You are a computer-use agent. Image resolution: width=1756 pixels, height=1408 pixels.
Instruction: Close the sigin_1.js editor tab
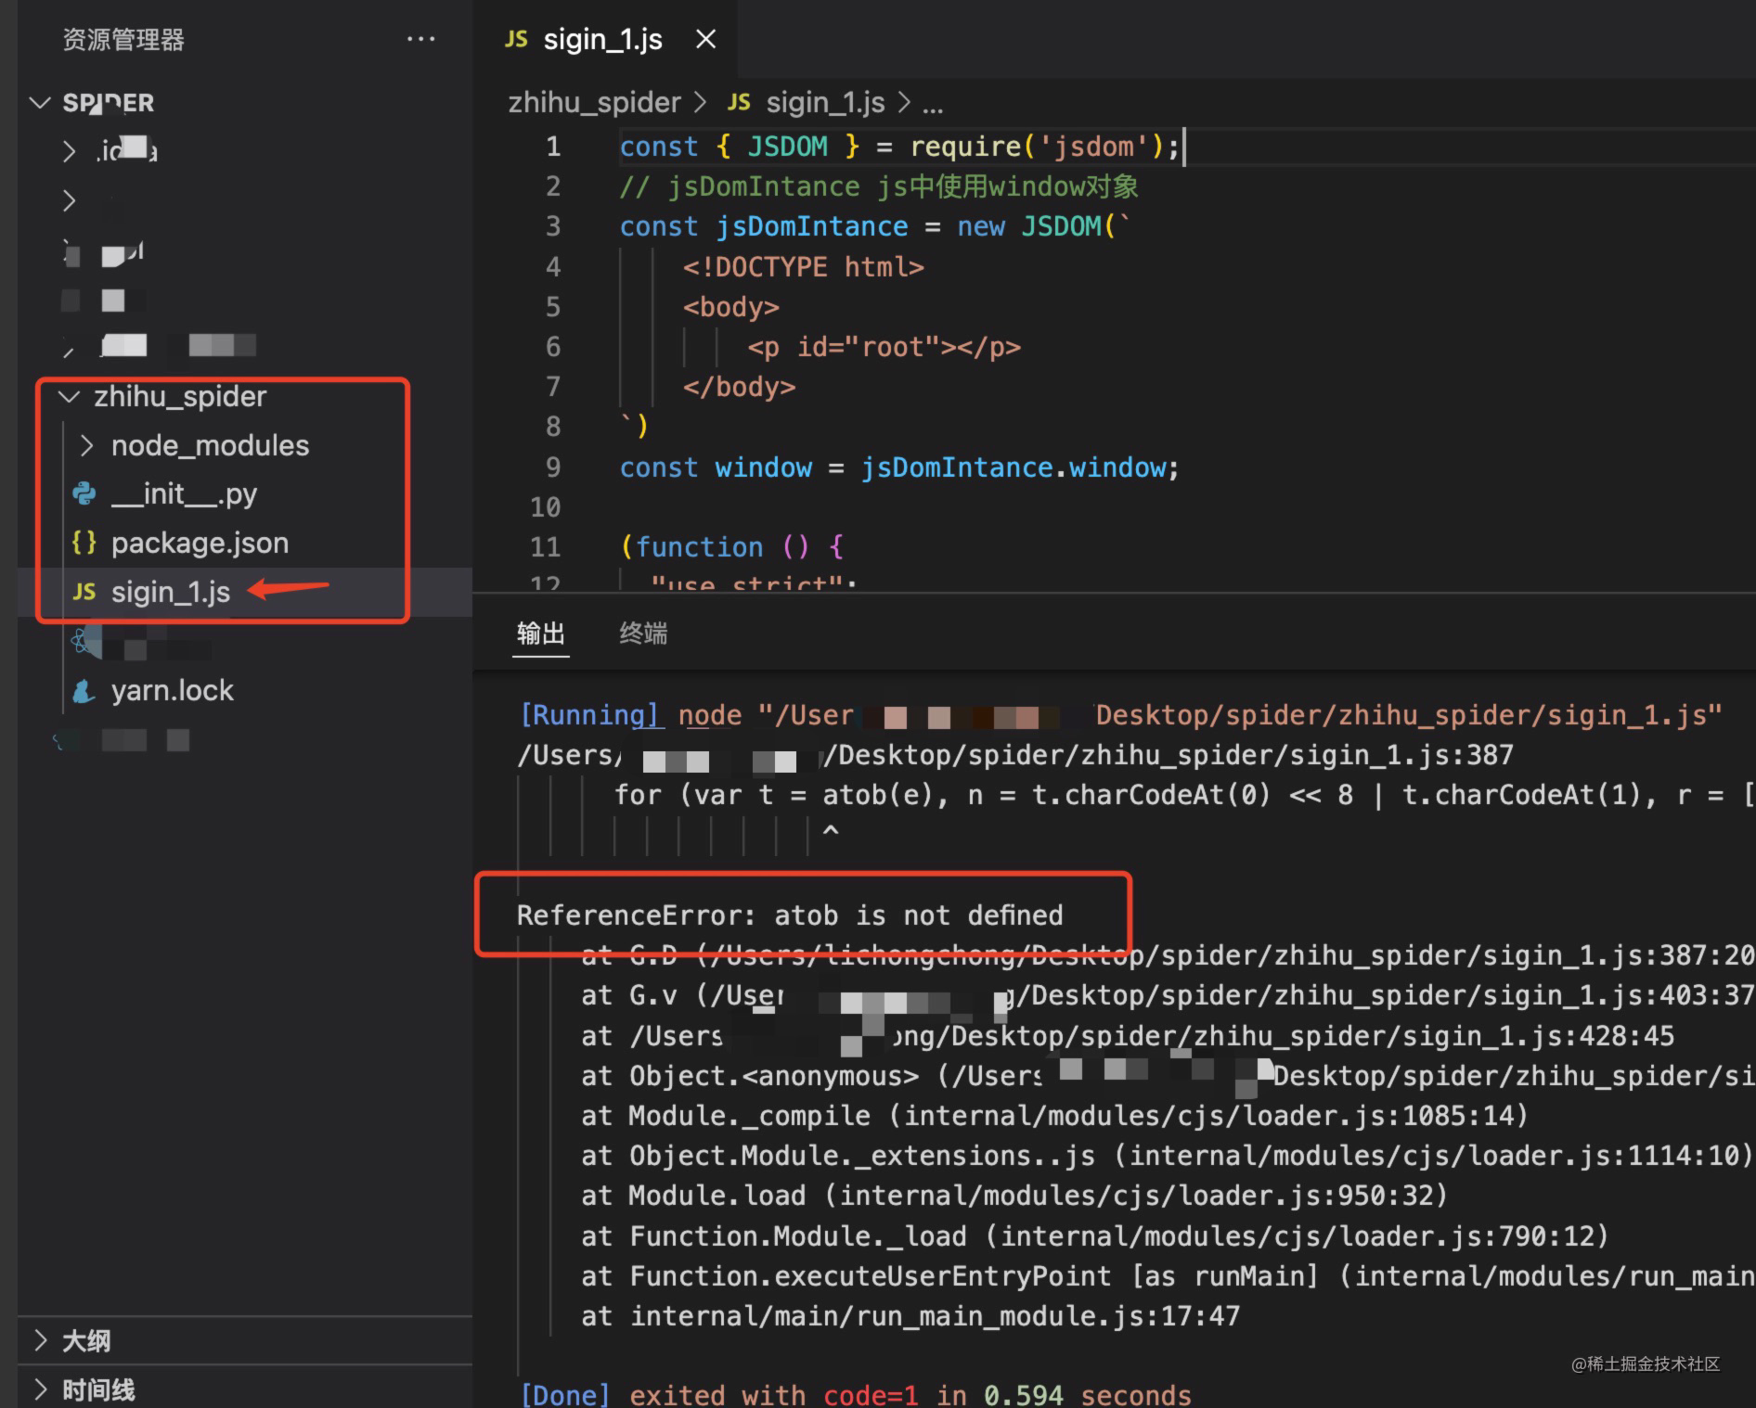(705, 39)
